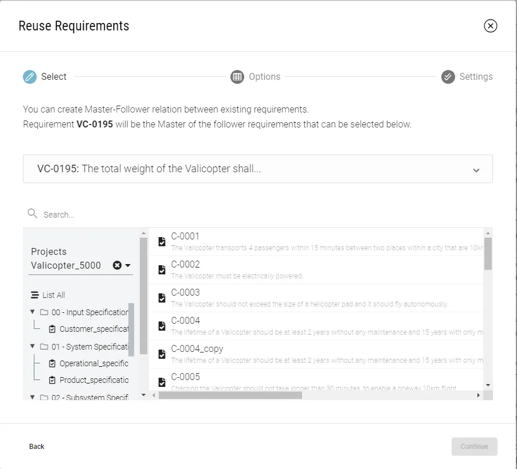The width and height of the screenshot is (517, 469).
Task: Select requirement C-0005 in the list
Action: pyautogui.click(x=186, y=377)
